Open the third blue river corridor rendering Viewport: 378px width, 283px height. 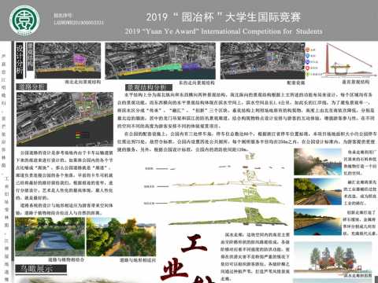[317, 222]
